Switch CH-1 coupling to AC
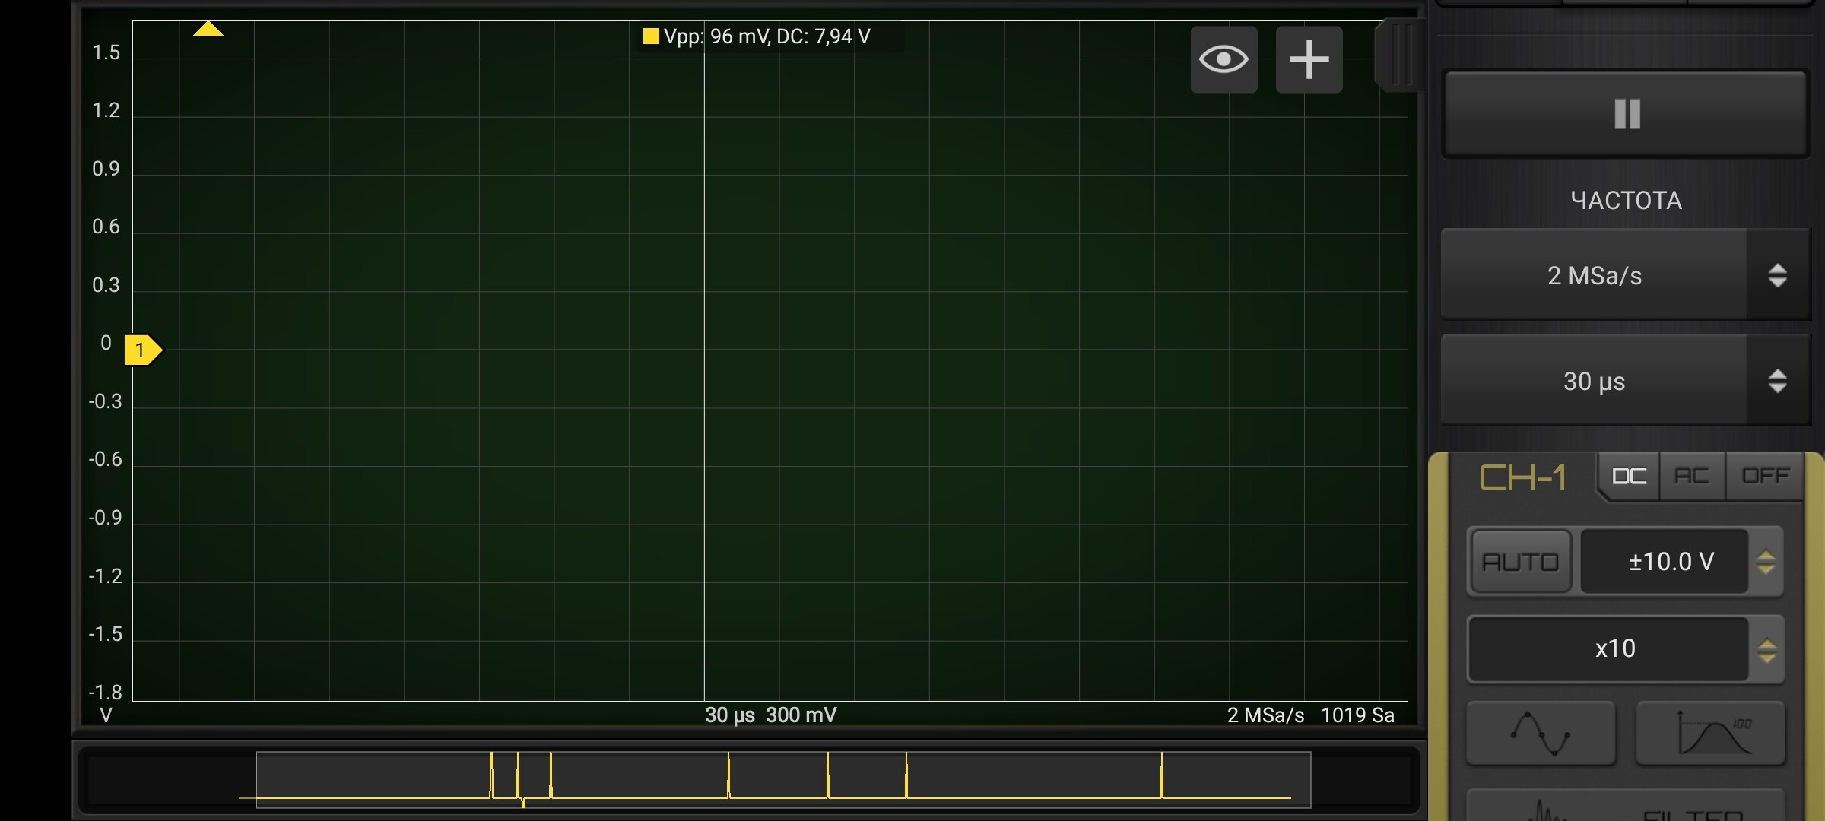 [x=1692, y=476]
